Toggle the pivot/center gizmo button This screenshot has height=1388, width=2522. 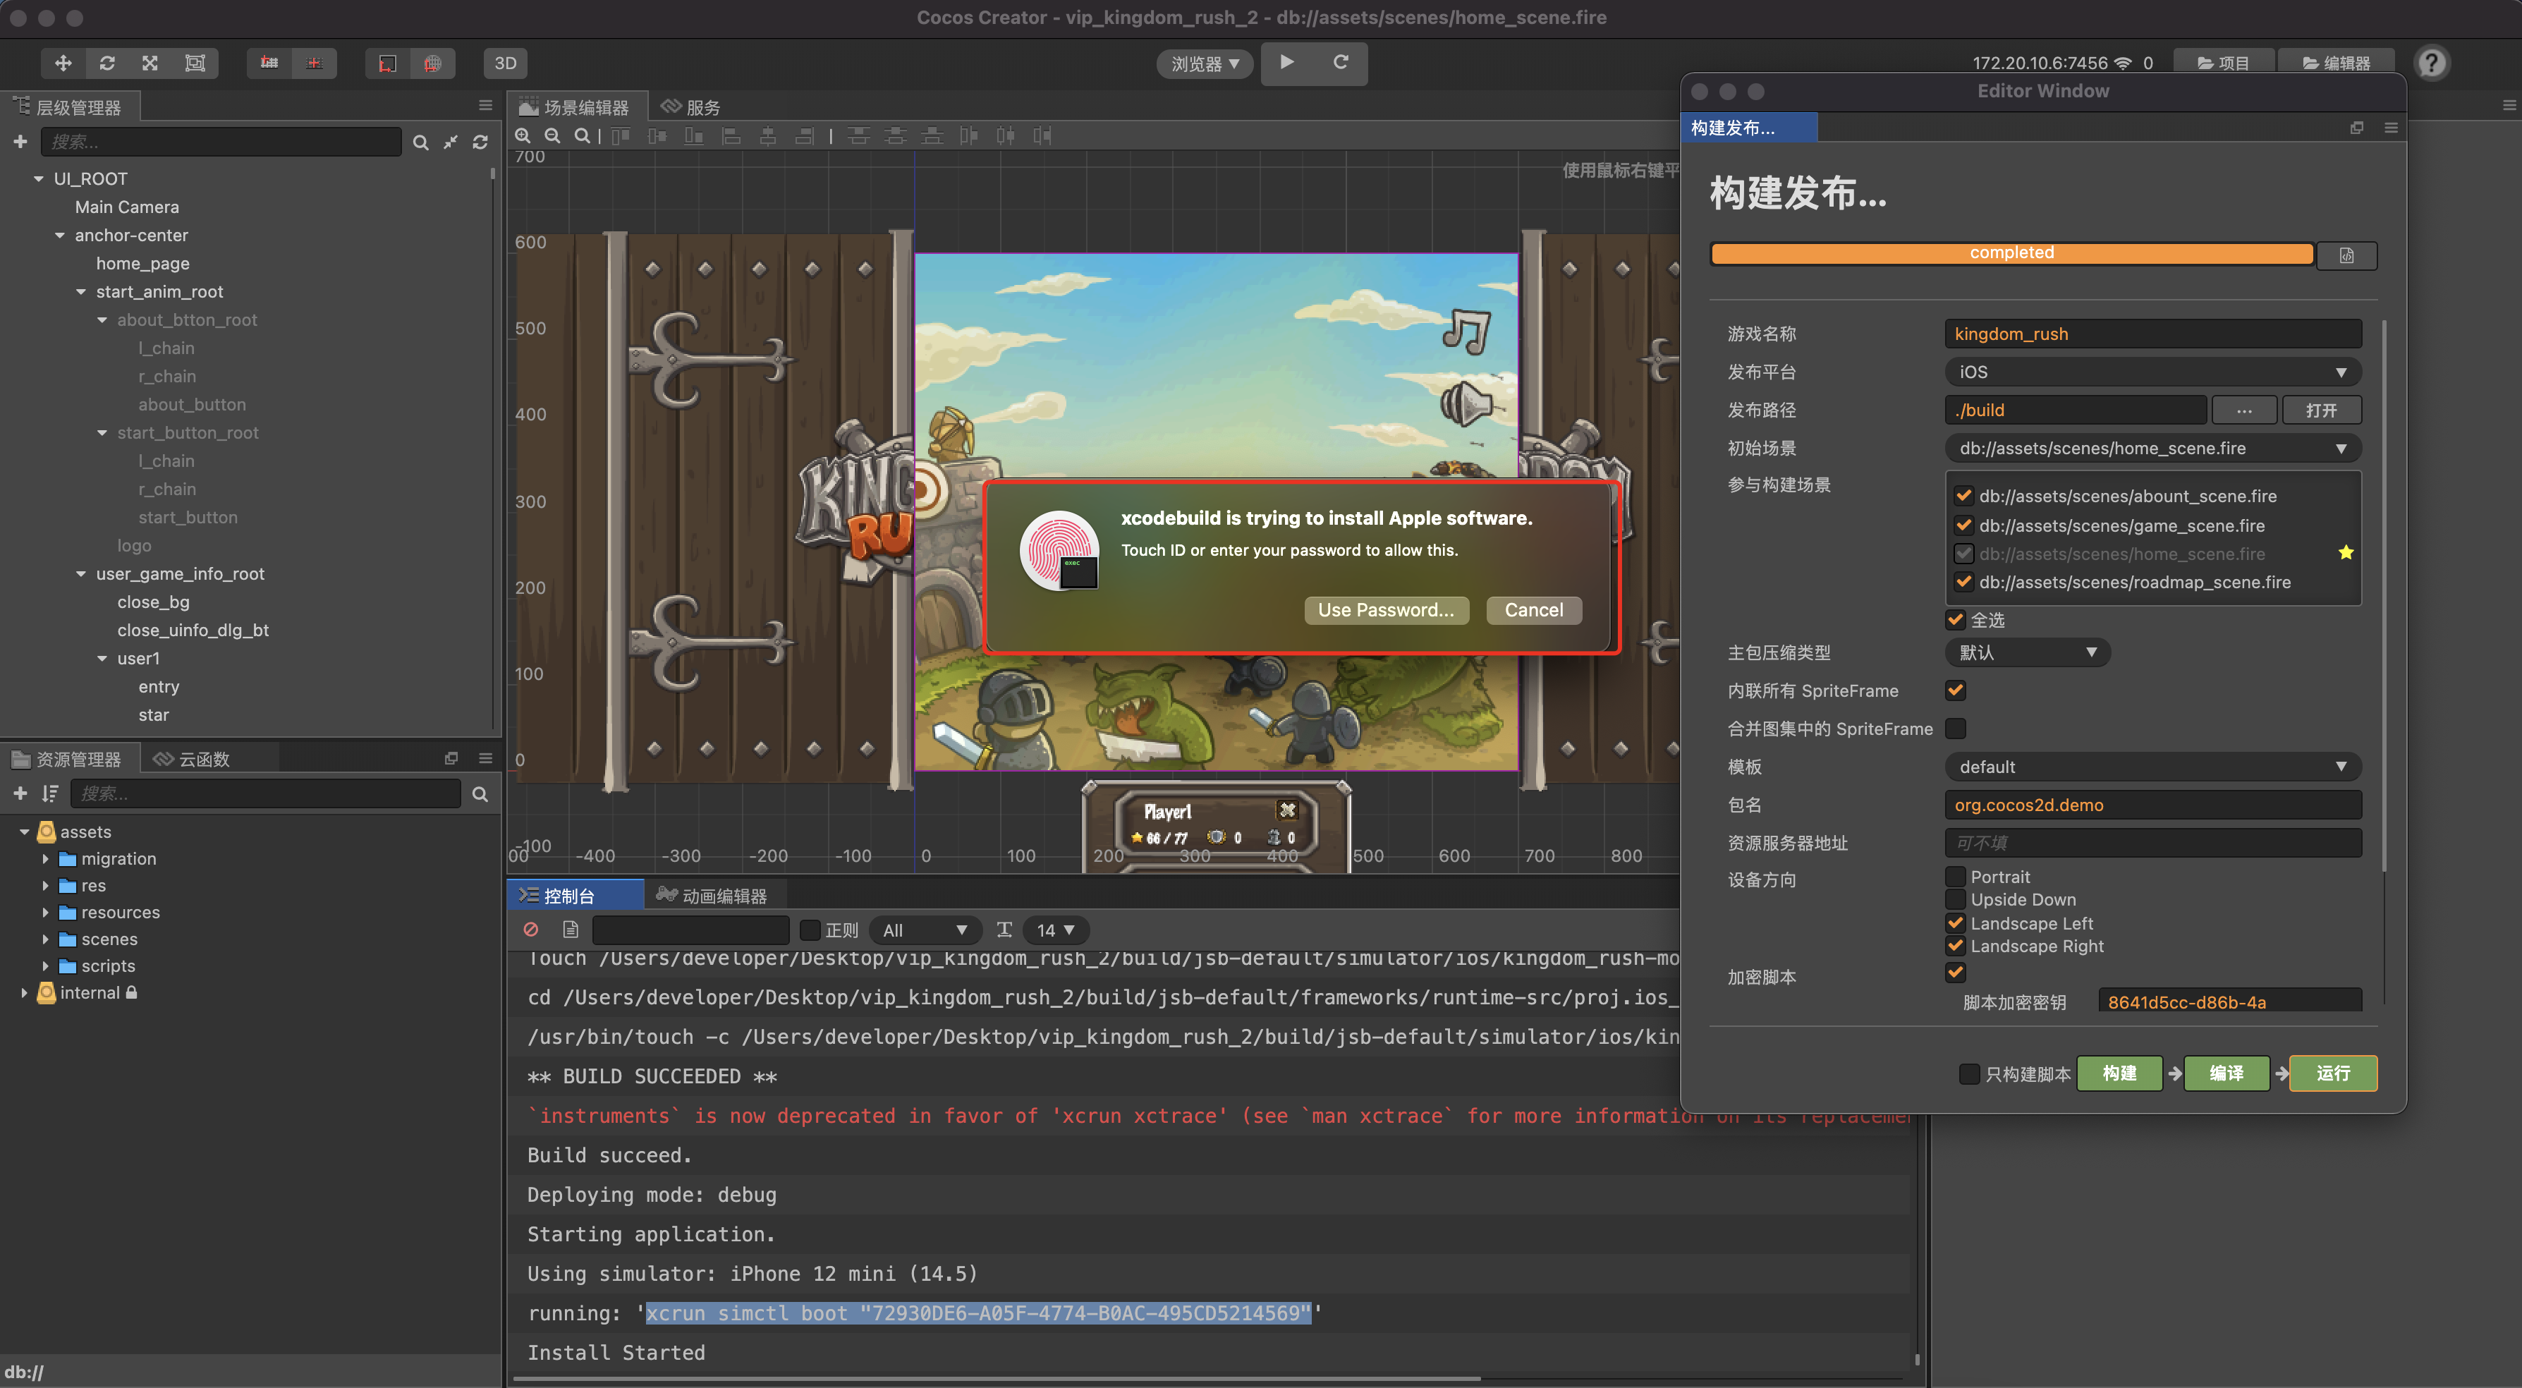click(x=388, y=63)
